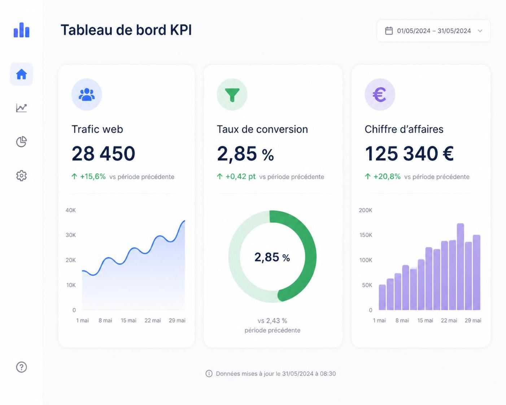Click the Tableau de bord KPI title

coord(126,30)
